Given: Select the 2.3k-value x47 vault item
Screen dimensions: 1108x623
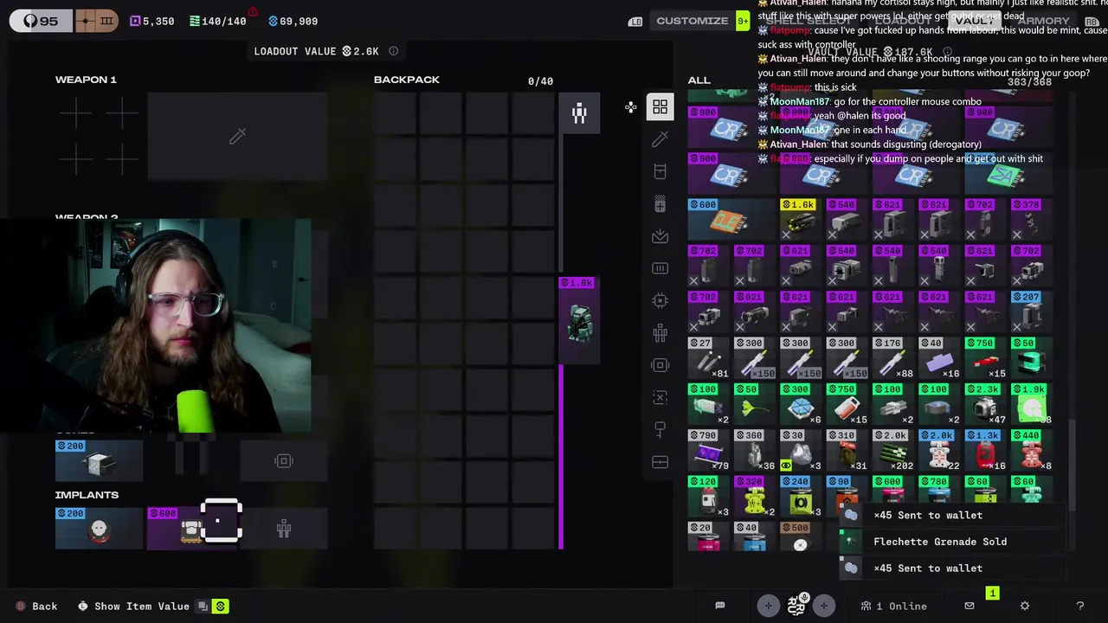Looking at the screenshot, I should [x=986, y=404].
